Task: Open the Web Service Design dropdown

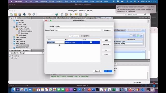Action: [x=26, y=53]
